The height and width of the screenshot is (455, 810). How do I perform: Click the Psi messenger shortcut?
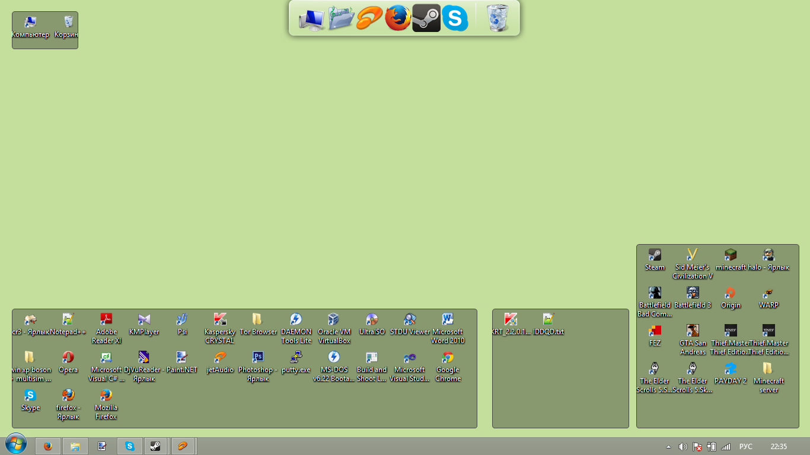(x=182, y=325)
